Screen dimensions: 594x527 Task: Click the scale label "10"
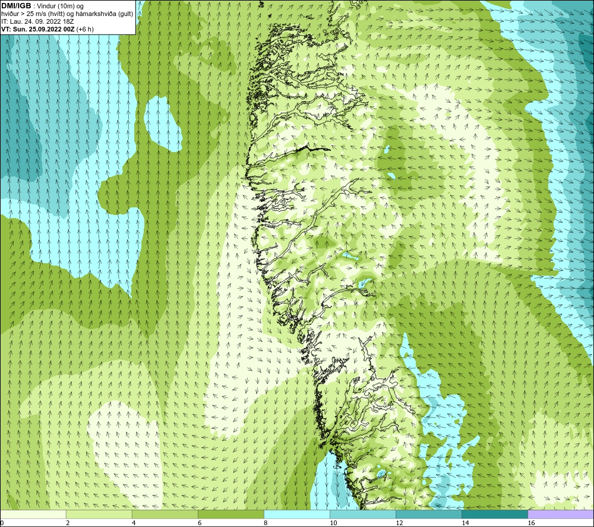(333, 523)
